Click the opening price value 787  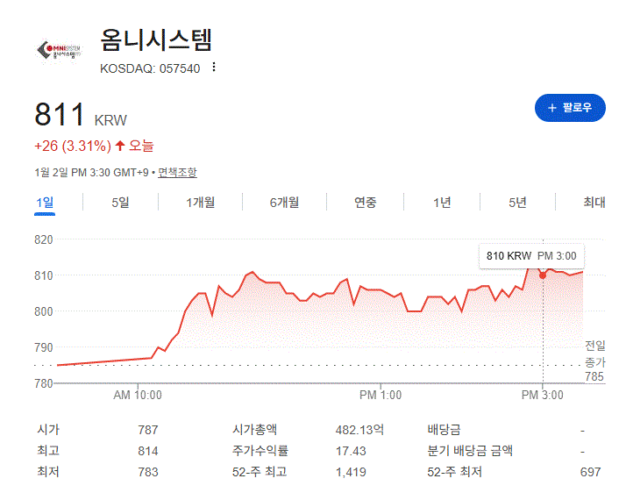point(148,430)
